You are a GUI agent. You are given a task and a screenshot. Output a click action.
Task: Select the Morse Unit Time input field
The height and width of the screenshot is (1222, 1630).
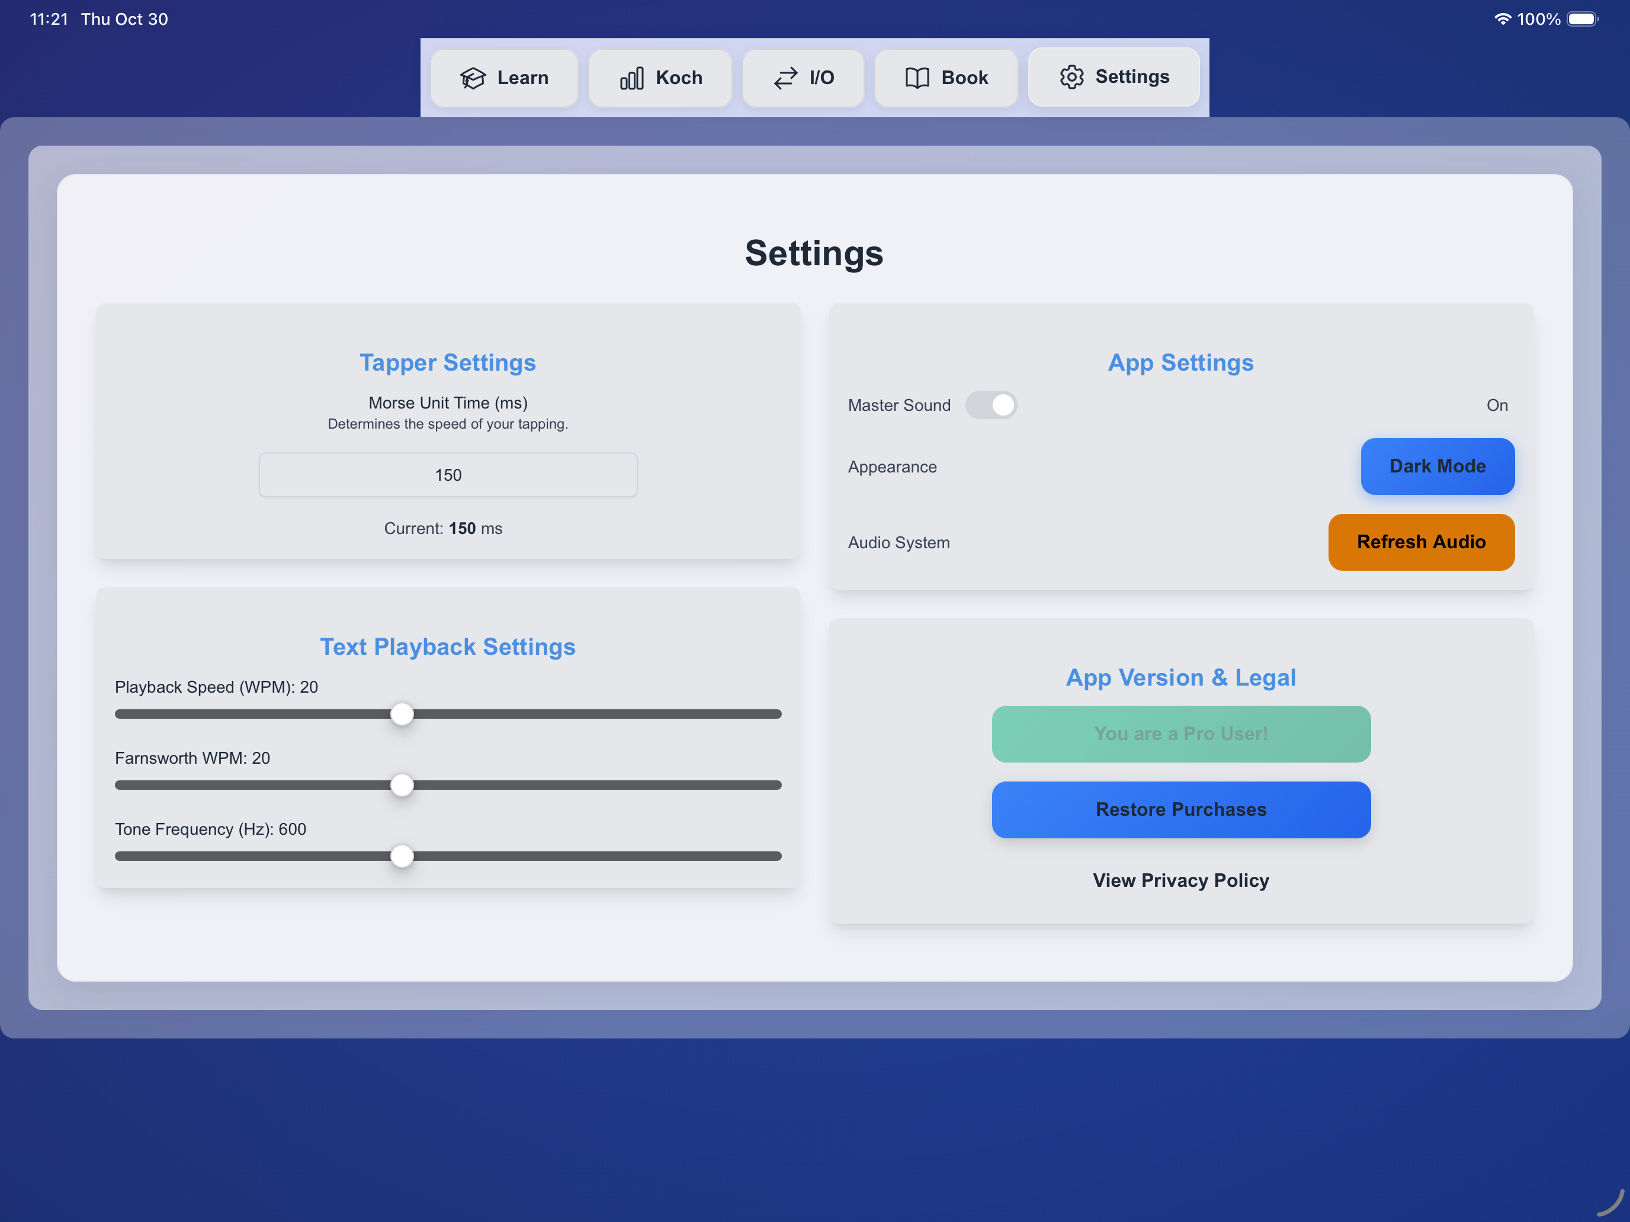pyautogui.click(x=448, y=475)
